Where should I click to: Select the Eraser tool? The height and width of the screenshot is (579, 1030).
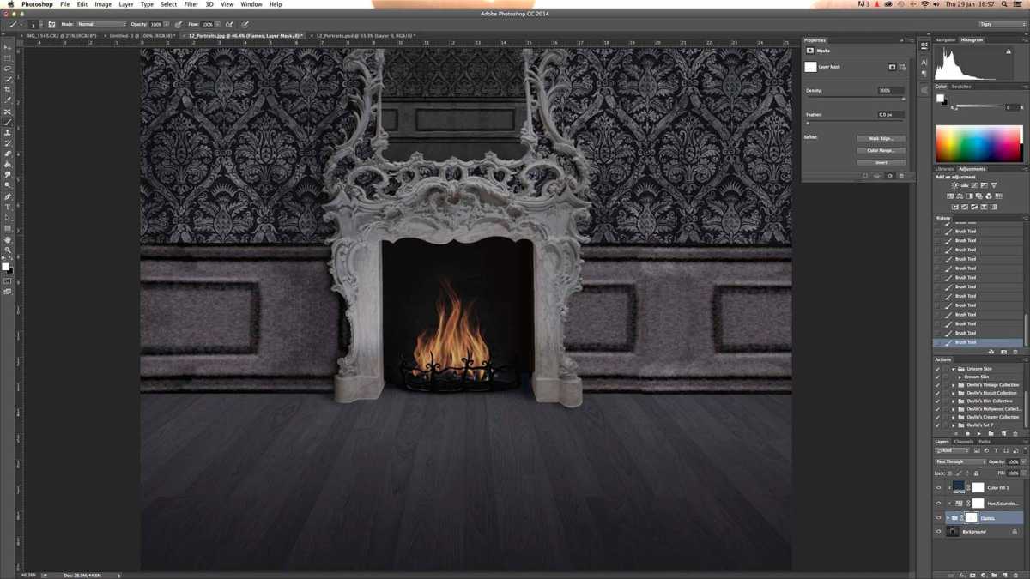8,154
